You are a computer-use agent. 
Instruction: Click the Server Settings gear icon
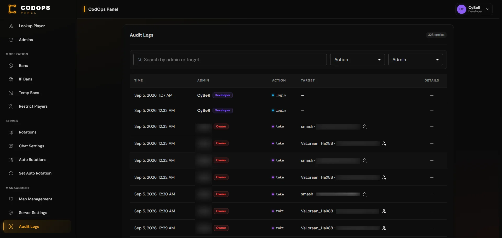(x=11, y=213)
